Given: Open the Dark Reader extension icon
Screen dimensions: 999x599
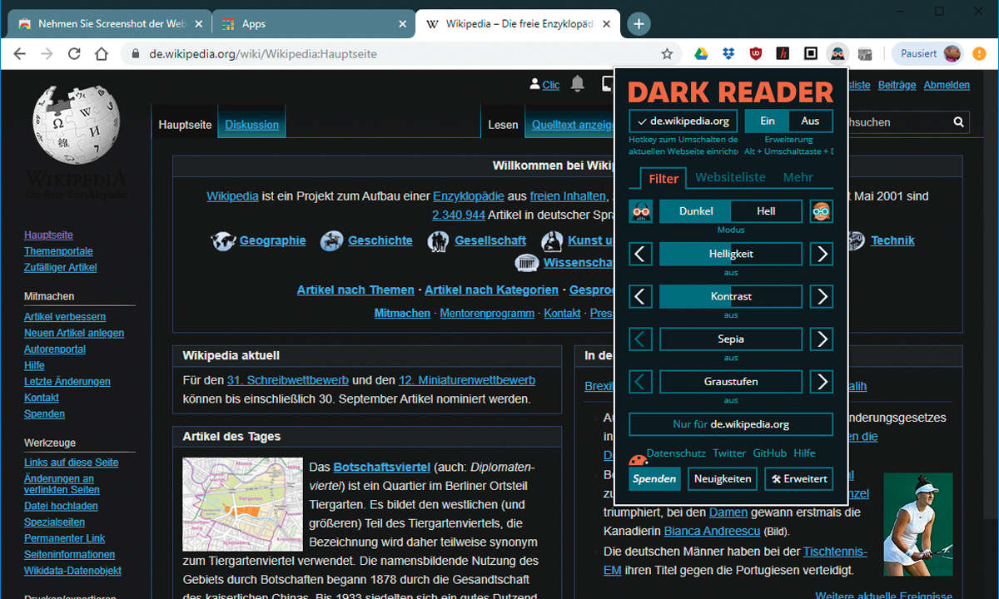Looking at the screenshot, I should 837,54.
